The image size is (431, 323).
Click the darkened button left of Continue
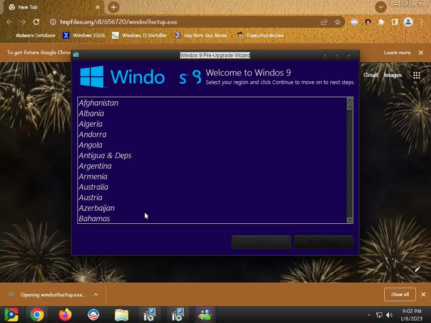click(261, 242)
